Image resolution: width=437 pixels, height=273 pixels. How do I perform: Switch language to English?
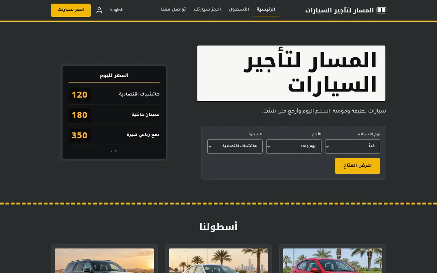[117, 10]
